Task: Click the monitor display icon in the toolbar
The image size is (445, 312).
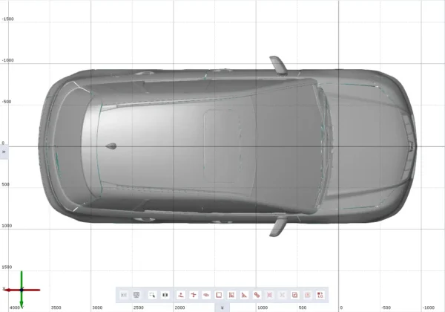Action: (x=136, y=295)
